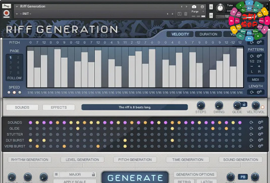Toggle first VERB BURST step dot
Image resolution: width=270 pixels, height=183 pixels.
(x=30, y=146)
